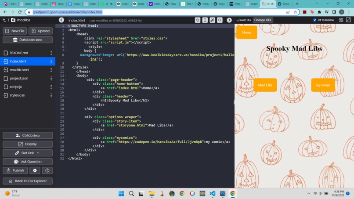Open the QR code icon in preview
Image resolution: width=354 pixels, height=199 pixels.
pos(341,20)
